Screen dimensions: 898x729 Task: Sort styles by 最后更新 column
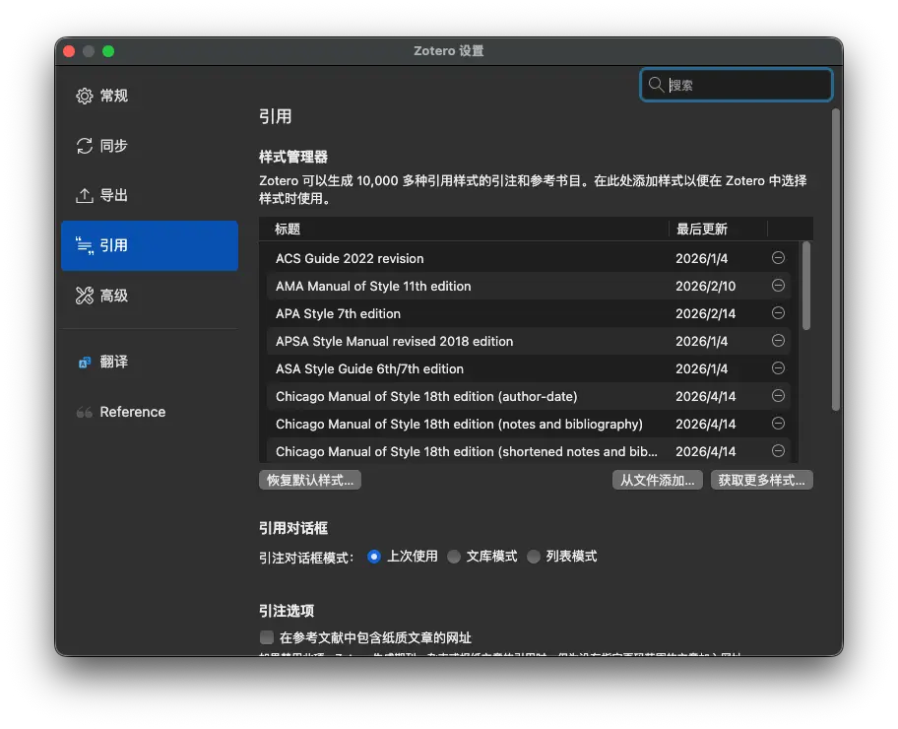click(718, 230)
